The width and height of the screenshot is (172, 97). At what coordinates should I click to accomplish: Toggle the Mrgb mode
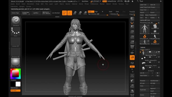pyautogui.click(x=91, y=12)
